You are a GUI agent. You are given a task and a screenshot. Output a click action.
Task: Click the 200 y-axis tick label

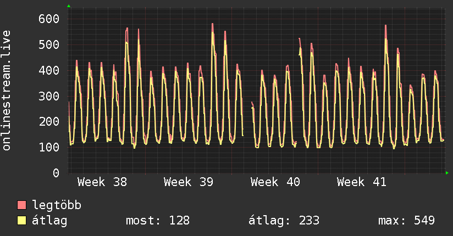click(49, 122)
